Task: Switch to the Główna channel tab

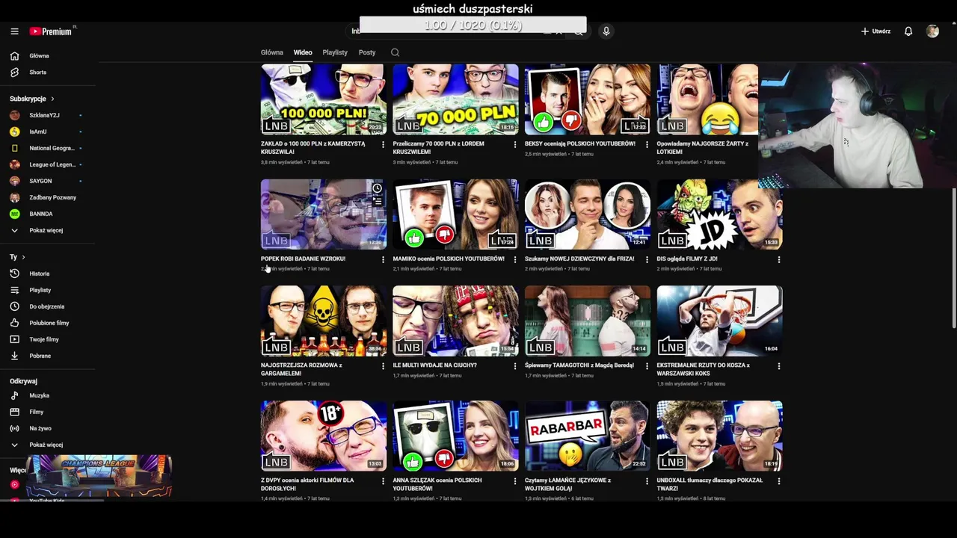Action: point(272,52)
